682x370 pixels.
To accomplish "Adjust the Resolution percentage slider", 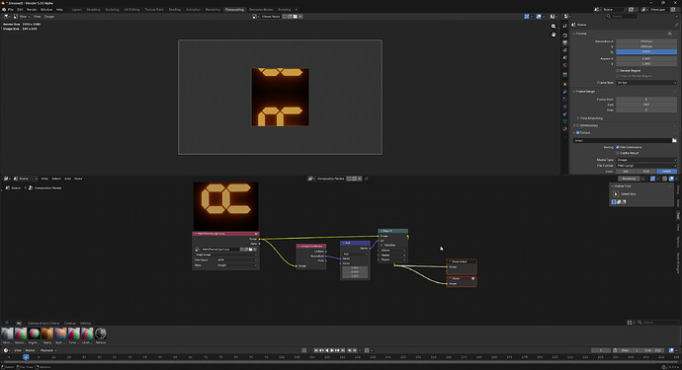I will [646, 51].
